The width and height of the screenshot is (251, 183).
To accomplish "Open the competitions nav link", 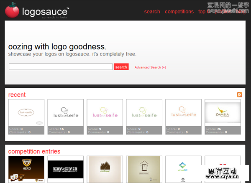I will click(179, 12).
